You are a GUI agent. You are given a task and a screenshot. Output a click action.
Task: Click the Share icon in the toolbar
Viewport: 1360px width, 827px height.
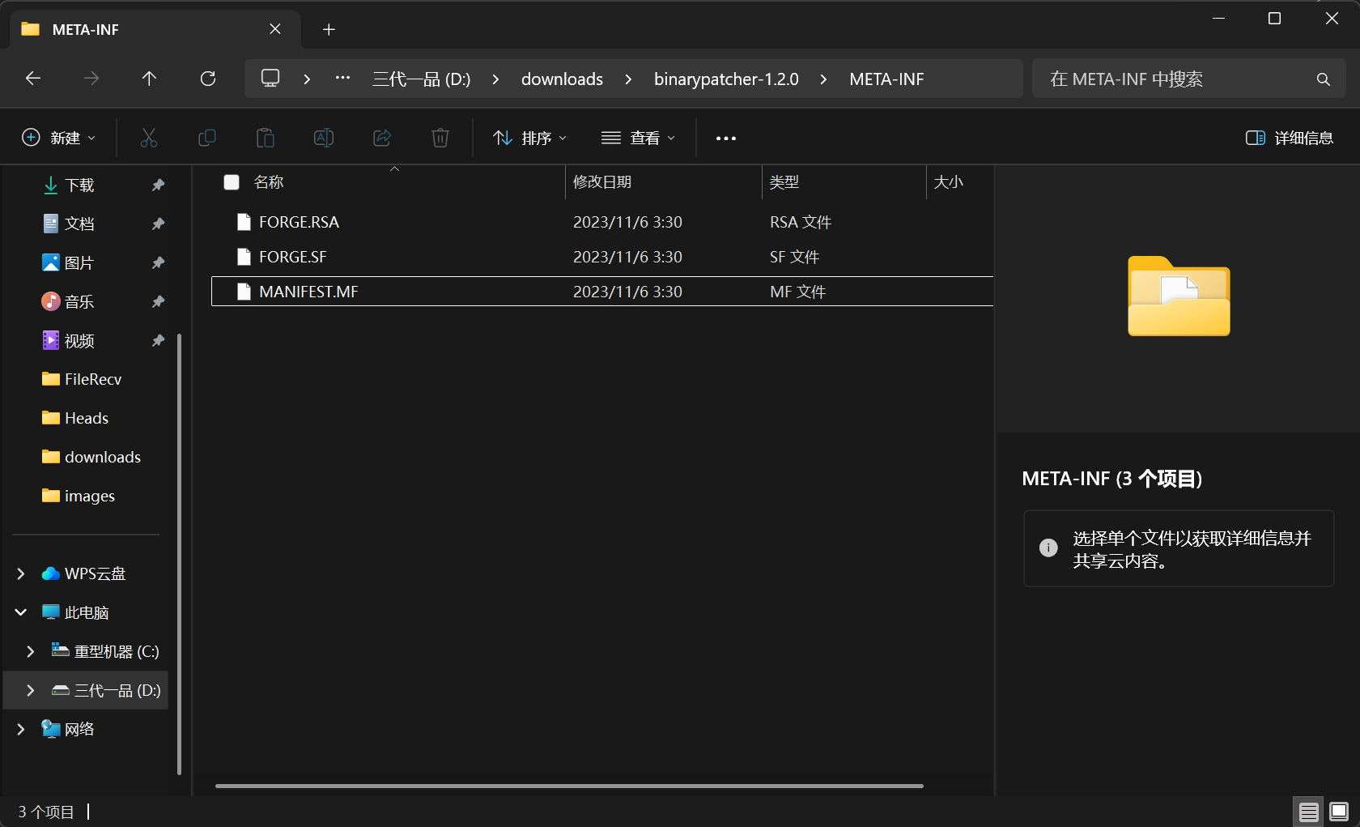coord(382,138)
